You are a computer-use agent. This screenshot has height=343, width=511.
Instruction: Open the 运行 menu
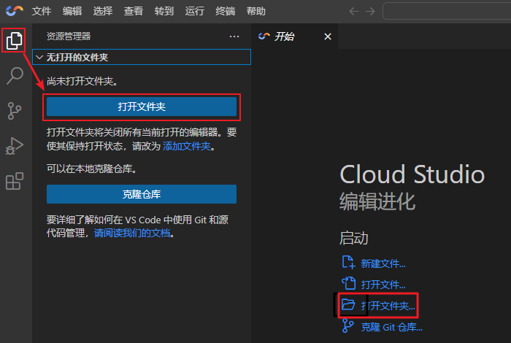pyautogui.click(x=195, y=11)
